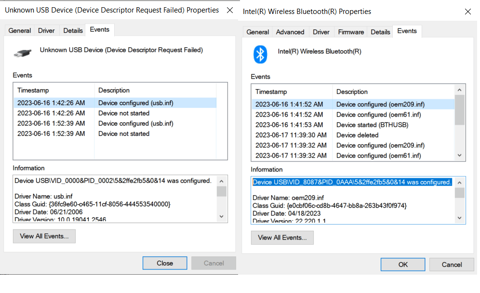Click VID_0000&PID_0002 configured text in USB info

coord(113,181)
